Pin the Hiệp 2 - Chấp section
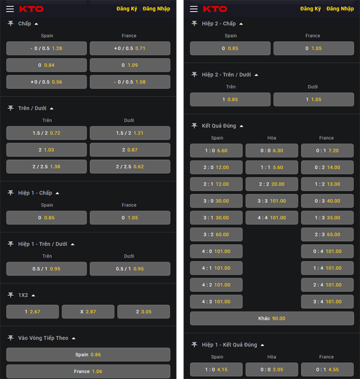The height and width of the screenshot is (379, 360). pyautogui.click(x=195, y=23)
